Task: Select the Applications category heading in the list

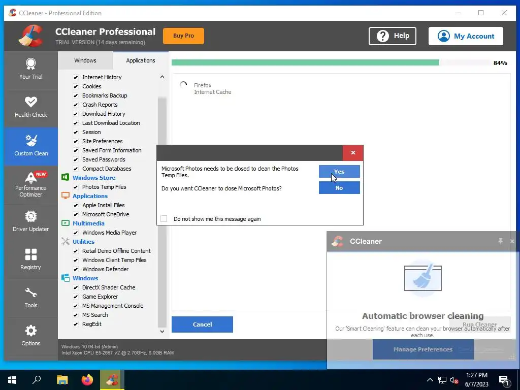Action: [x=90, y=196]
